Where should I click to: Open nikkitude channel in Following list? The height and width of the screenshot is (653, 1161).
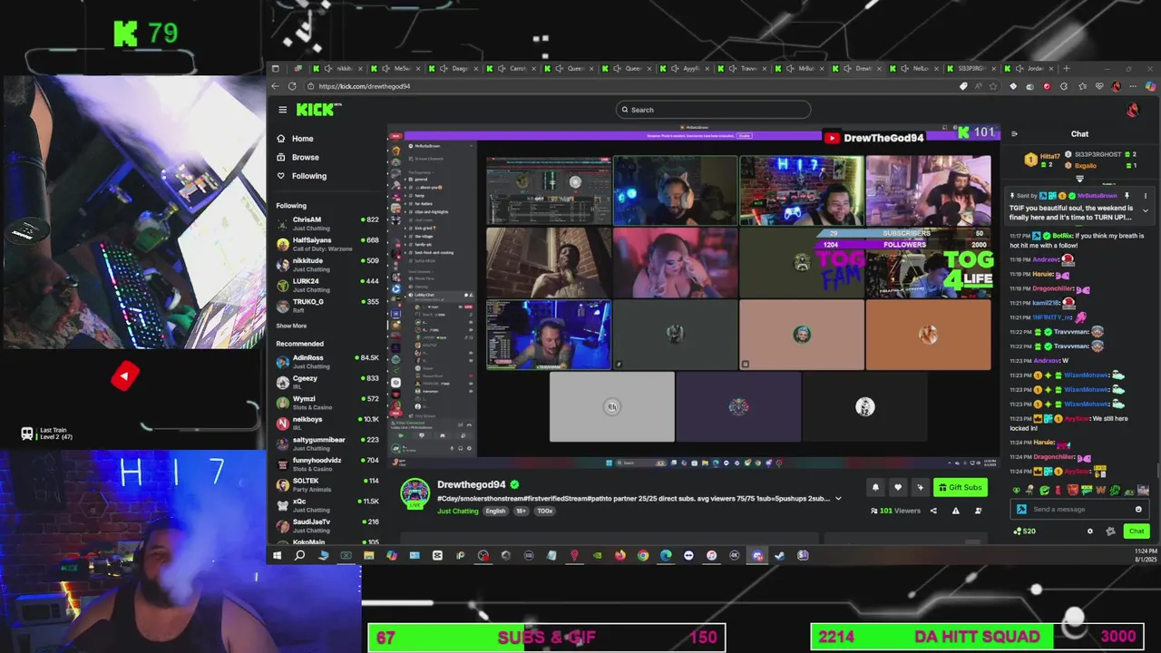tap(327, 265)
